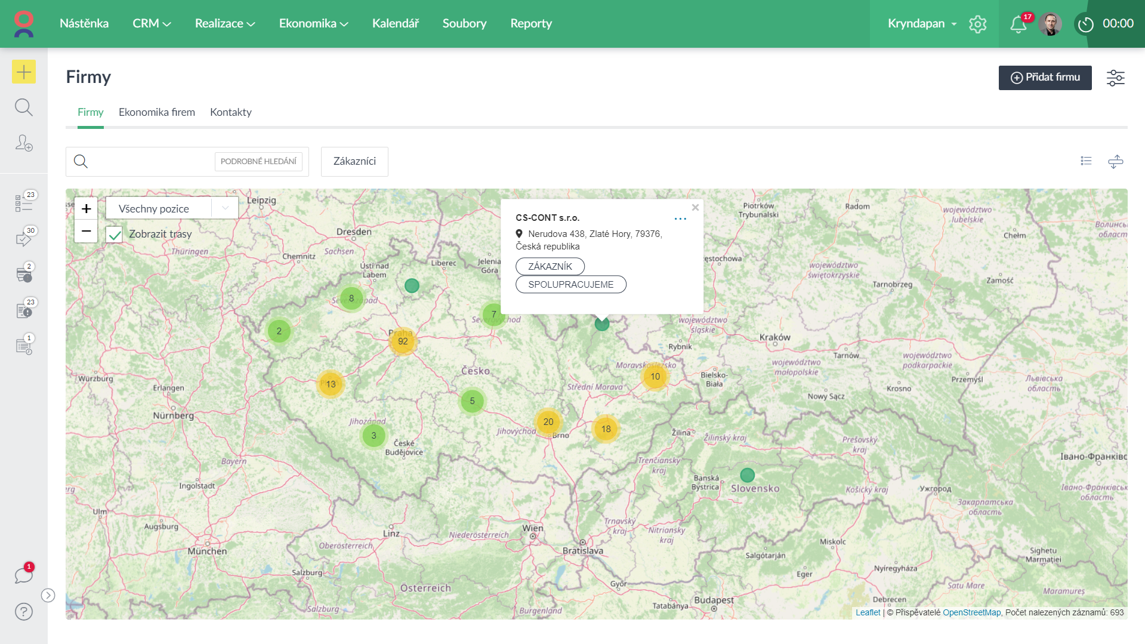
Task: Open the filter sliders icon
Action: tap(1115, 78)
